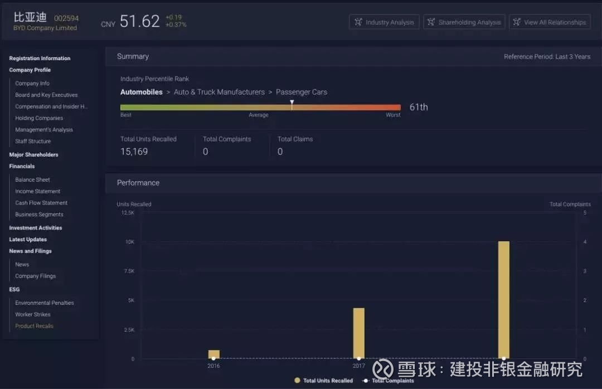Open the View All Relationships button
Viewport: 602px width, 389px height.
(550, 22)
